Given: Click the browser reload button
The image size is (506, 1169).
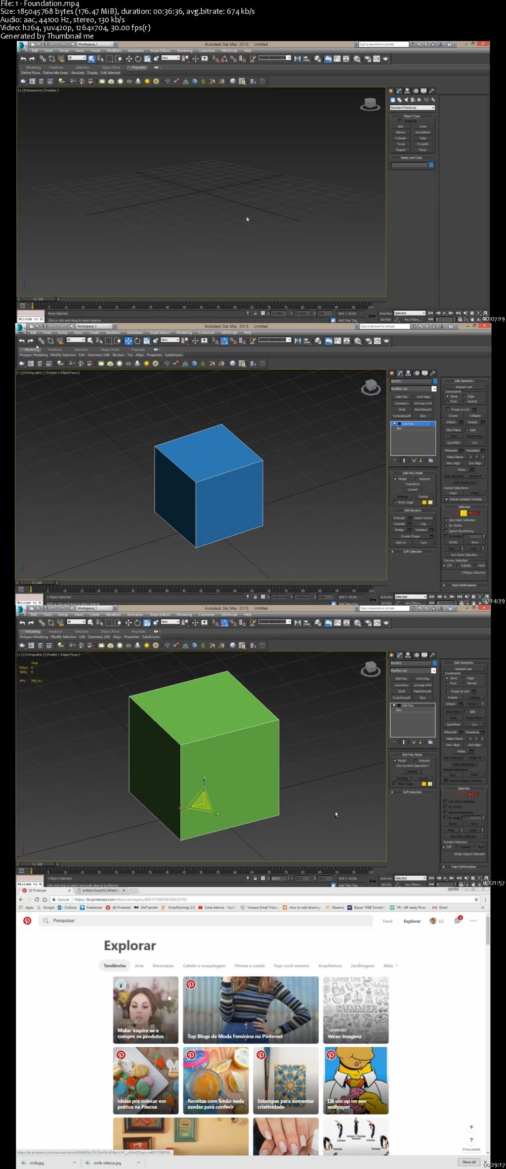Looking at the screenshot, I should 37,899.
